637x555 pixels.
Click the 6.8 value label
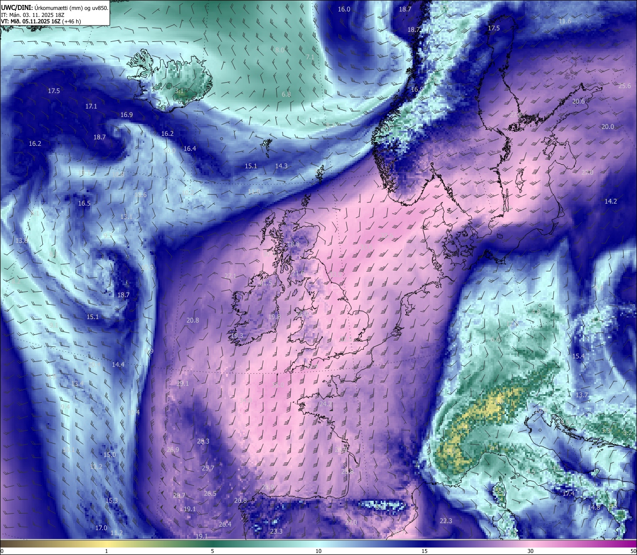tap(286, 94)
